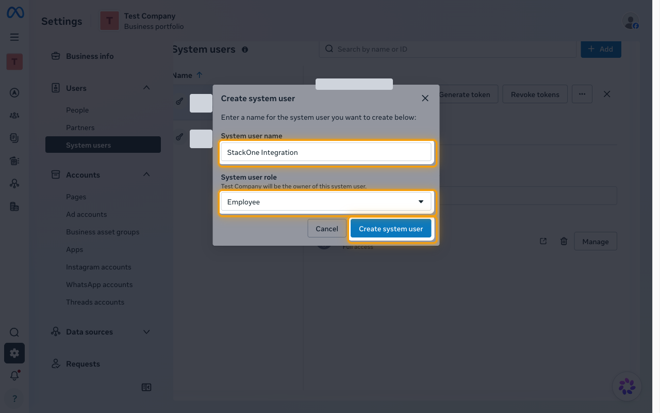Open the help question mark icon

point(14,399)
